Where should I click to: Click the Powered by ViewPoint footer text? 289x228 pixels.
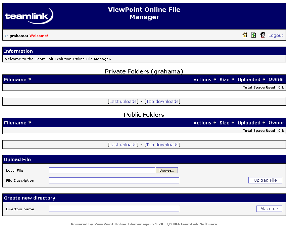pyautogui.click(x=144, y=224)
